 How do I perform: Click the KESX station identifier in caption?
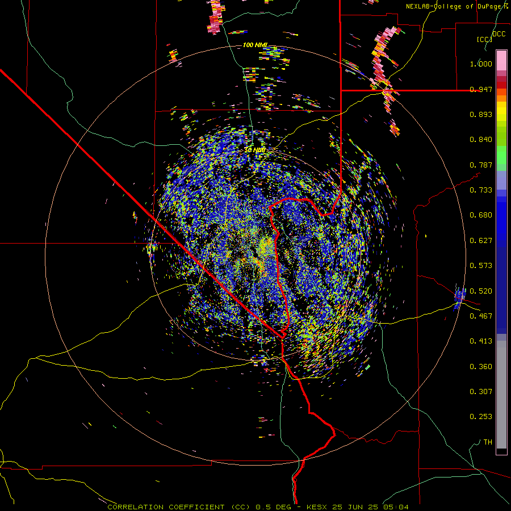click(x=318, y=507)
